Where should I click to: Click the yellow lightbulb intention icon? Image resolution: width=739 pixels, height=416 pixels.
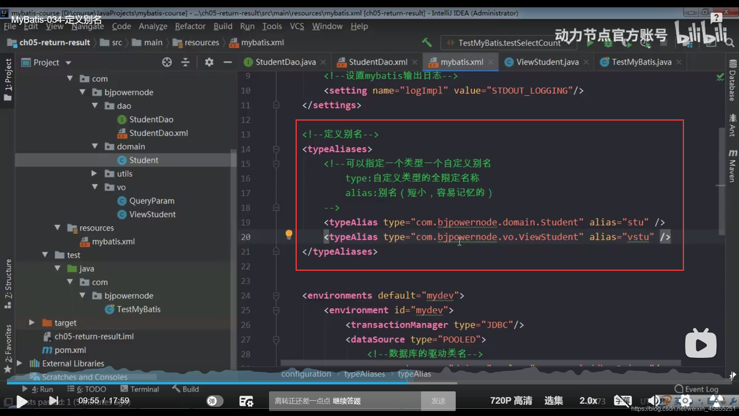[289, 234]
